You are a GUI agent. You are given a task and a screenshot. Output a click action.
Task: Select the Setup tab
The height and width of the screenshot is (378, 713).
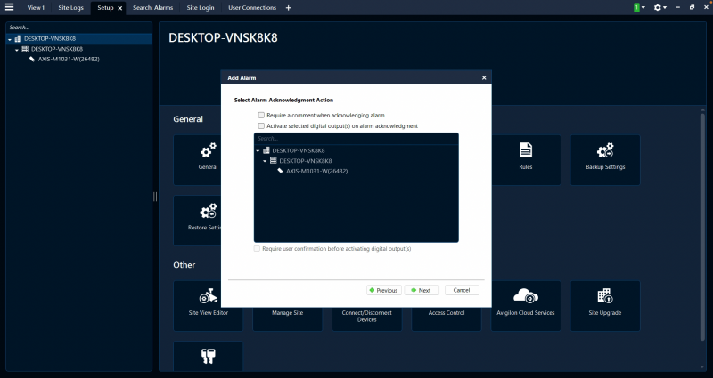pos(105,8)
